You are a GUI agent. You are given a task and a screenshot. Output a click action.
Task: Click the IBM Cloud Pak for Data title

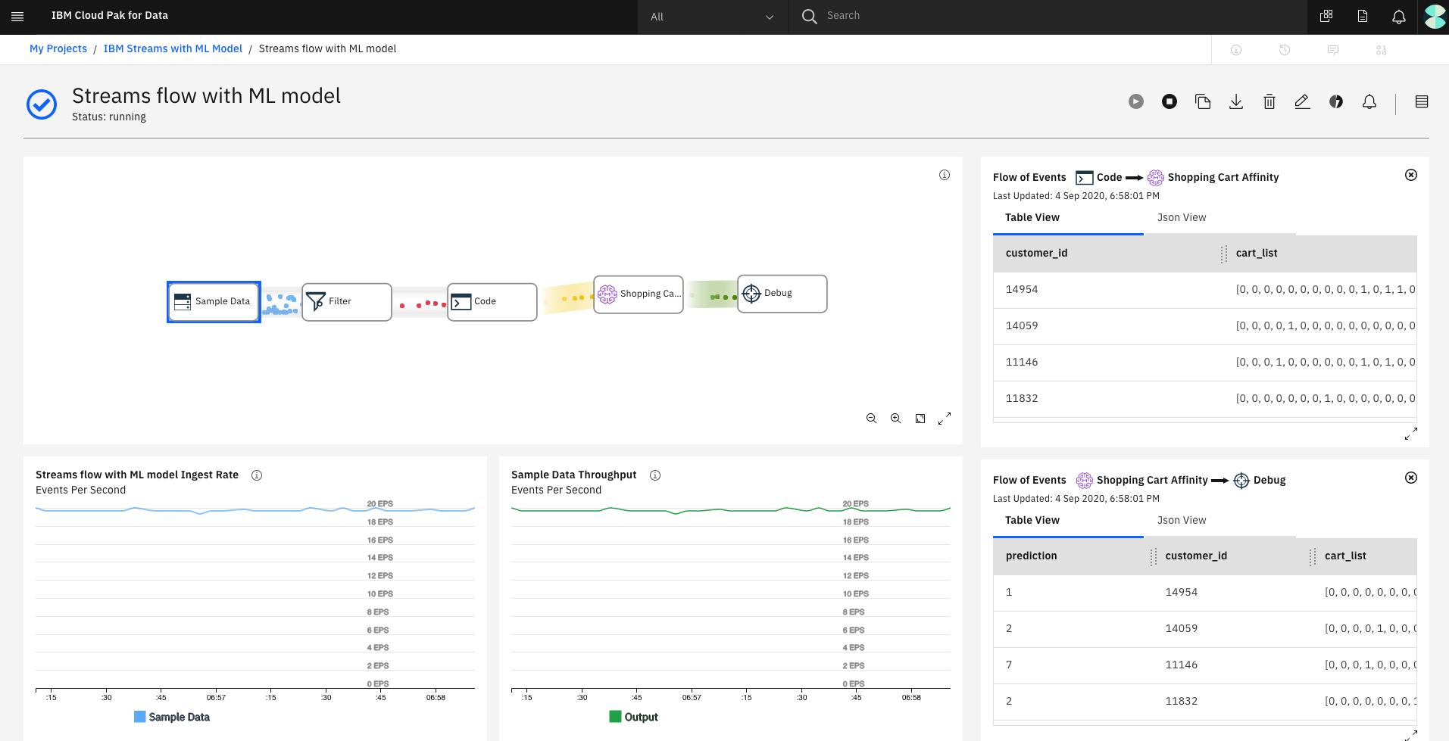(x=110, y=15)
